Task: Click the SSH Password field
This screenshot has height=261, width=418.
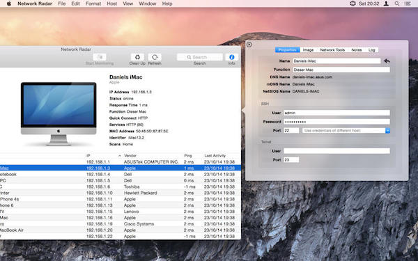Action: click(x=336, y=122)
